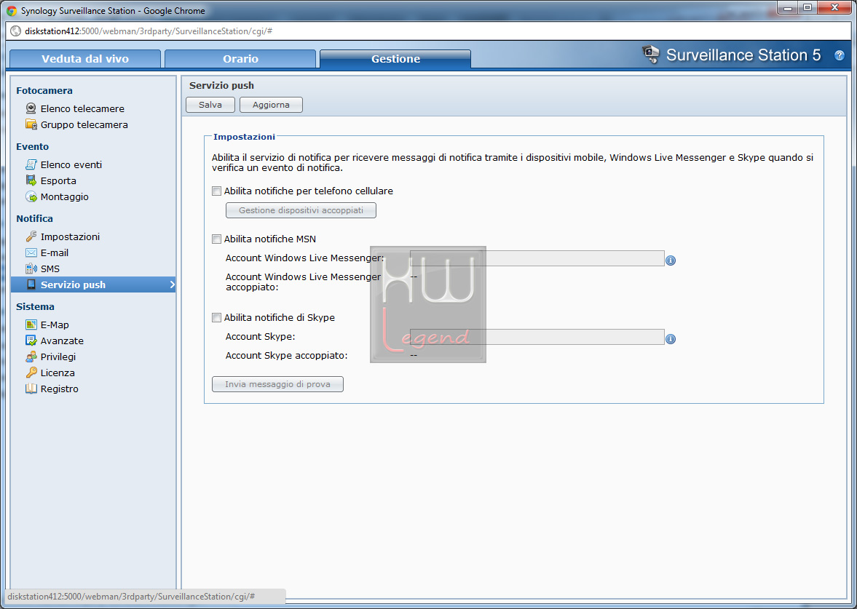857x609 pixels.
Task: Open Registro in Sistema section
Action: coord(60,389)
